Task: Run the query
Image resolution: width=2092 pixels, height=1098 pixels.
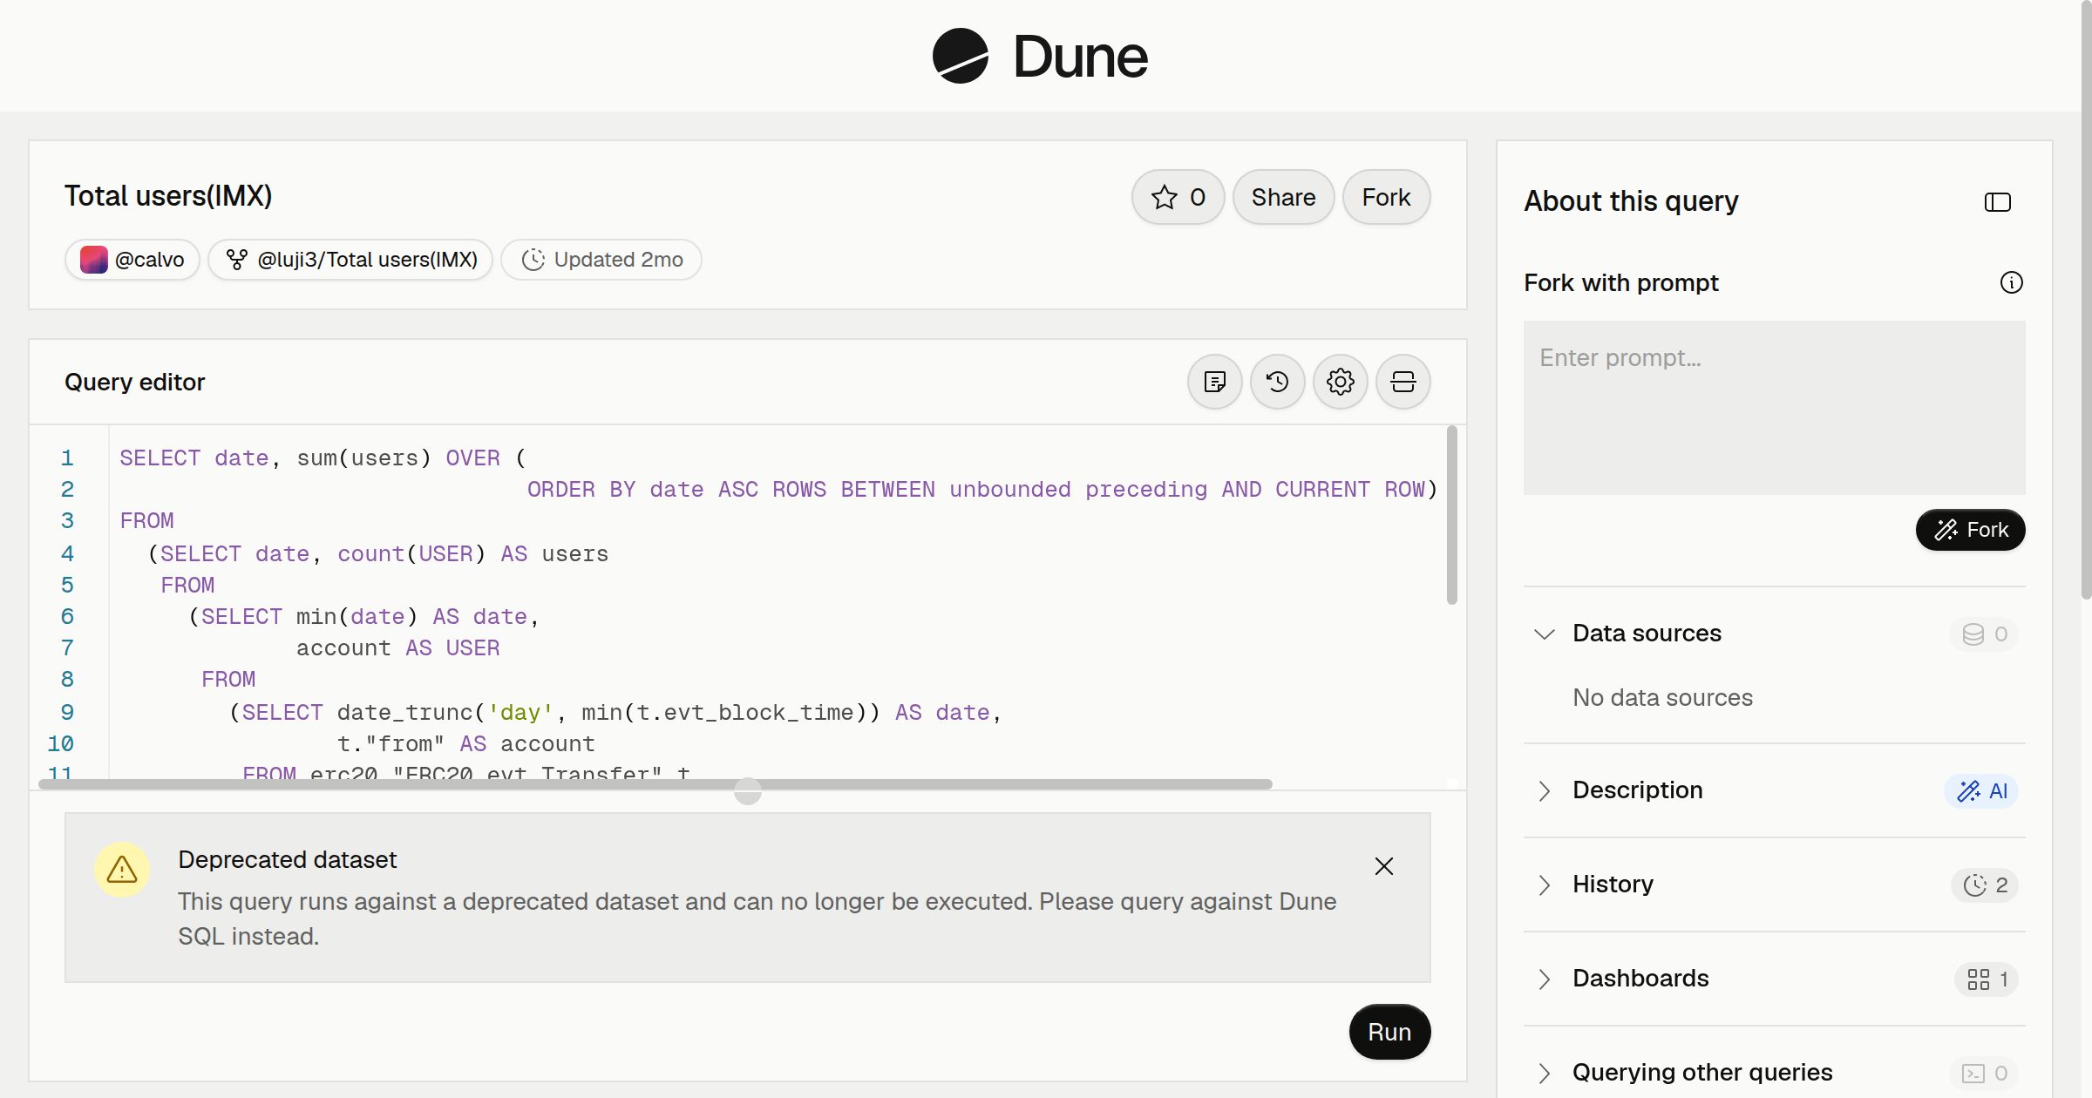Action: [x=1389, y=1032]
